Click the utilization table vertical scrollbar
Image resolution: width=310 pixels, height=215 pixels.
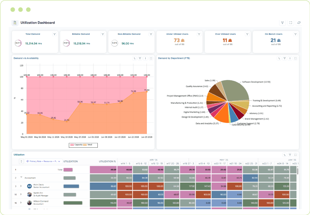[x=298, y=171]
